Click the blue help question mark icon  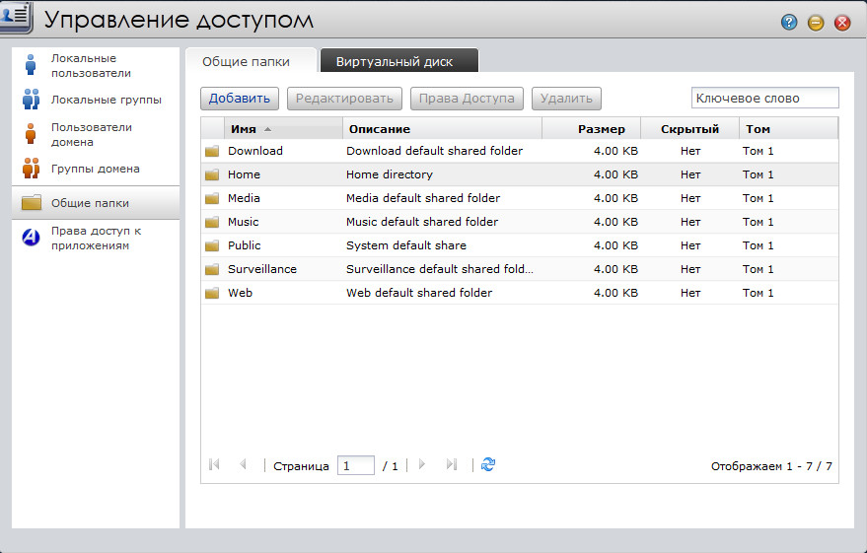click(788, 23)
